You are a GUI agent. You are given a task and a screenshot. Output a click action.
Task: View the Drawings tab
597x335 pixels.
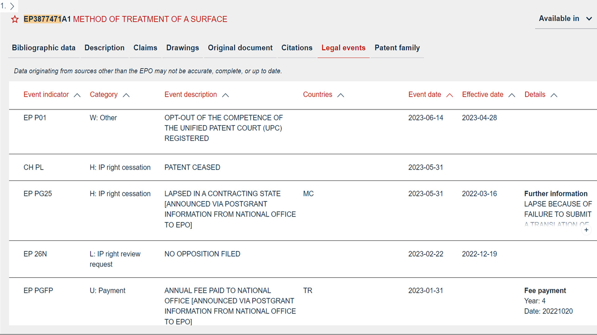point(183,48)
